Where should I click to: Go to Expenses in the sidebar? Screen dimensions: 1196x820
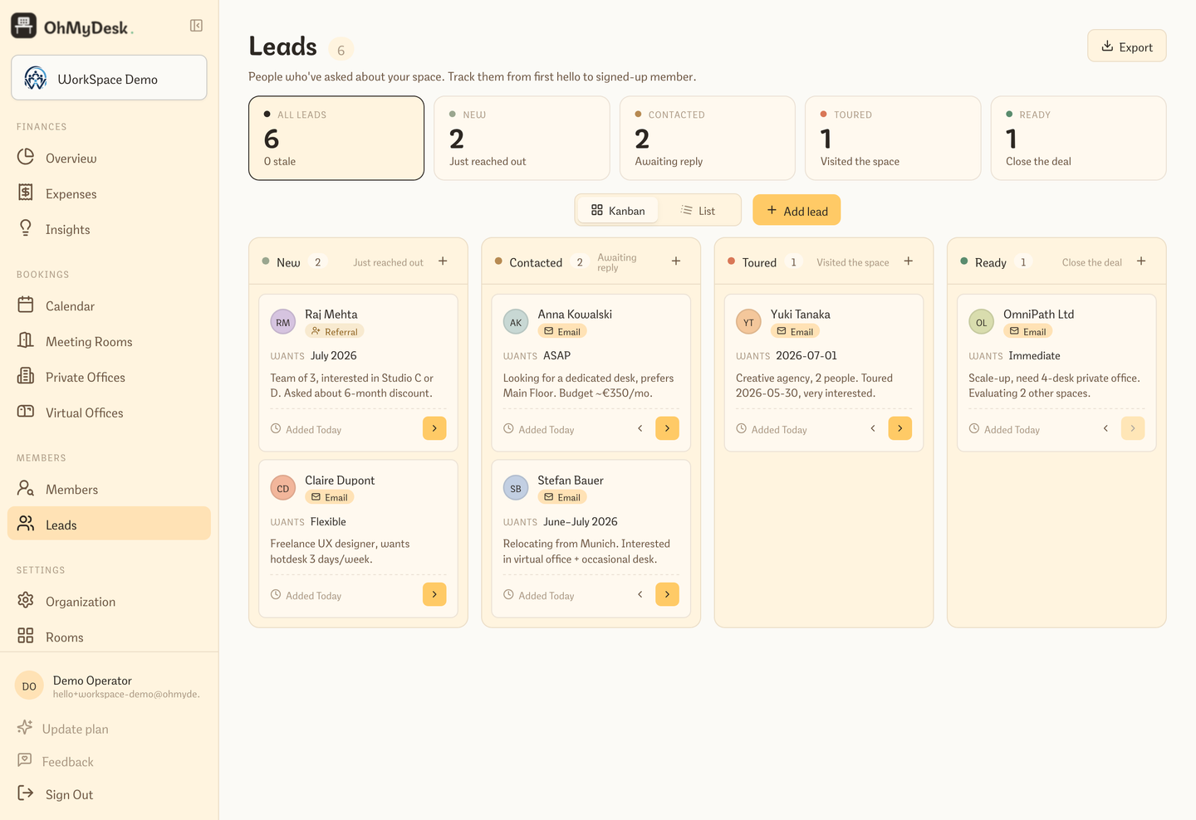click(109, 193)
